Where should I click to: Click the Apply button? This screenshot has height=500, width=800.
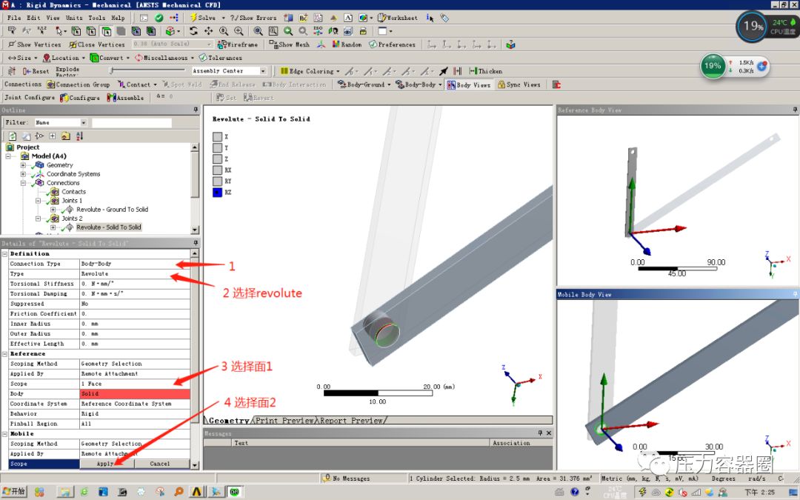[x=107, y=463]
